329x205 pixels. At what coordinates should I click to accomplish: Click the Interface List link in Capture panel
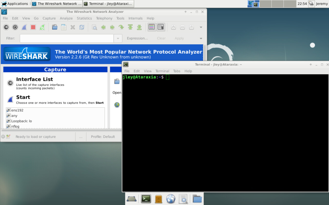click(x=34, y=79)
